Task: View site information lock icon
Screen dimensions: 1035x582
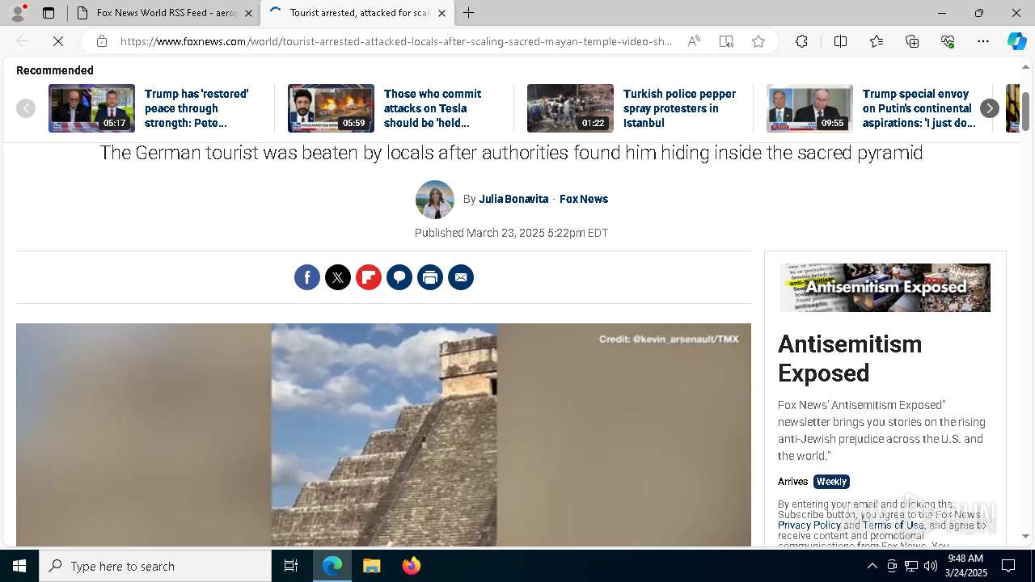Action: point(101,41)
